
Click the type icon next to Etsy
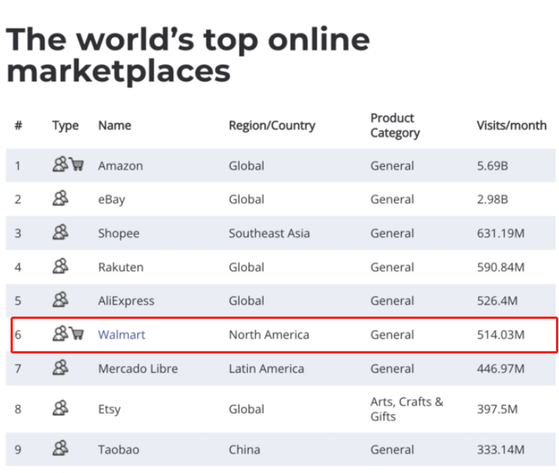coord(60,408)
